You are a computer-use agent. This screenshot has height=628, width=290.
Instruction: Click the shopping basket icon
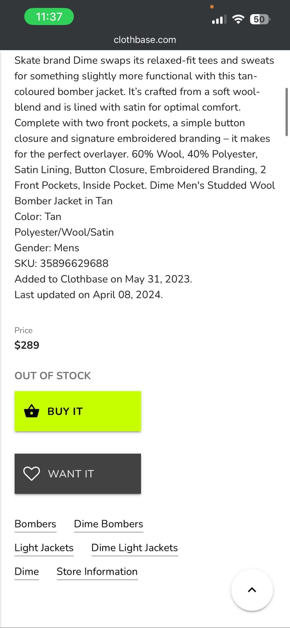[x=31, y=411]
